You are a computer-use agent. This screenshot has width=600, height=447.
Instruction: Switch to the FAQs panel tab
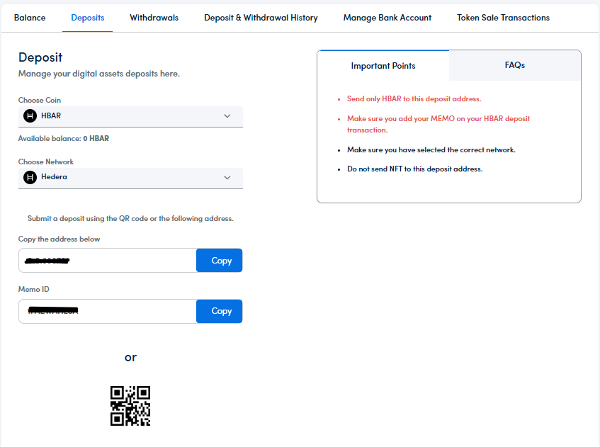[514, 65]
